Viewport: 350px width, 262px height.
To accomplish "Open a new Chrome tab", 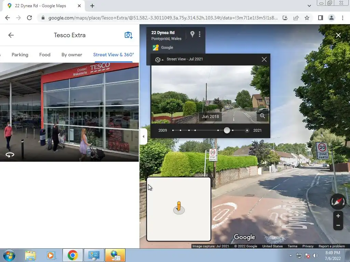I will pos(92,6).
